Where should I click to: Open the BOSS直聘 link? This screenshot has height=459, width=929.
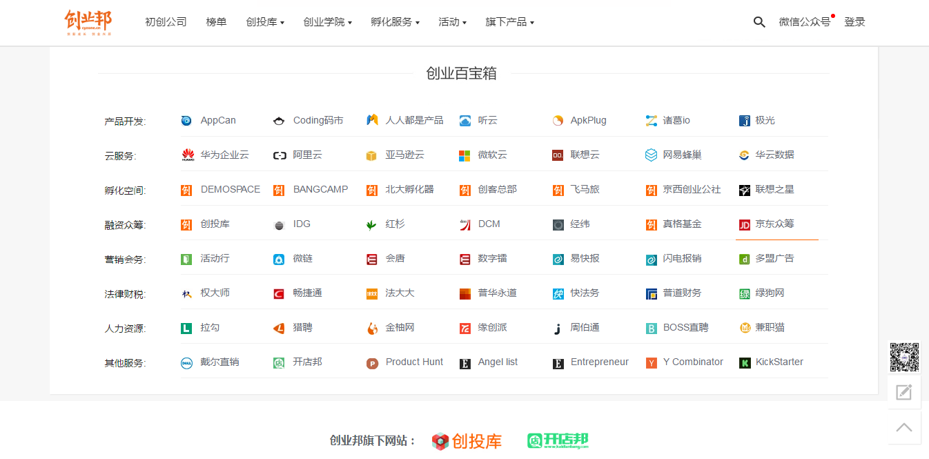[x=685, y=327]
